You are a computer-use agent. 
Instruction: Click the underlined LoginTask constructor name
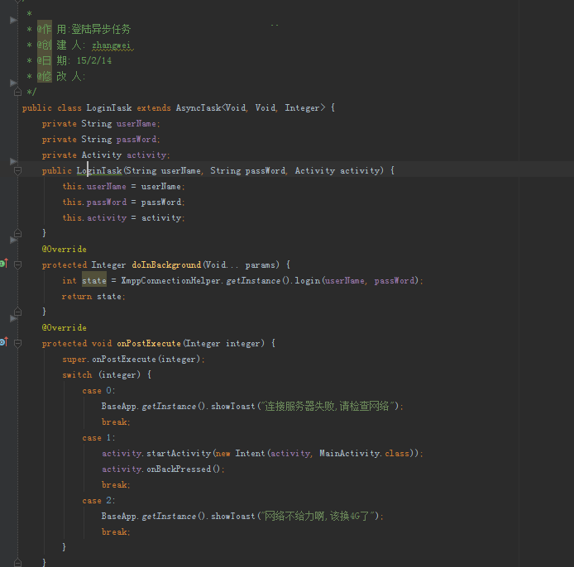pos(99,171)
